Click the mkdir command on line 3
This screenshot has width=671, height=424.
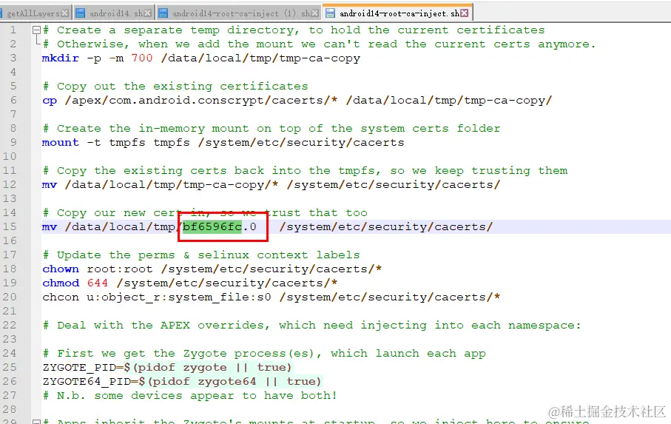point(61,58)
